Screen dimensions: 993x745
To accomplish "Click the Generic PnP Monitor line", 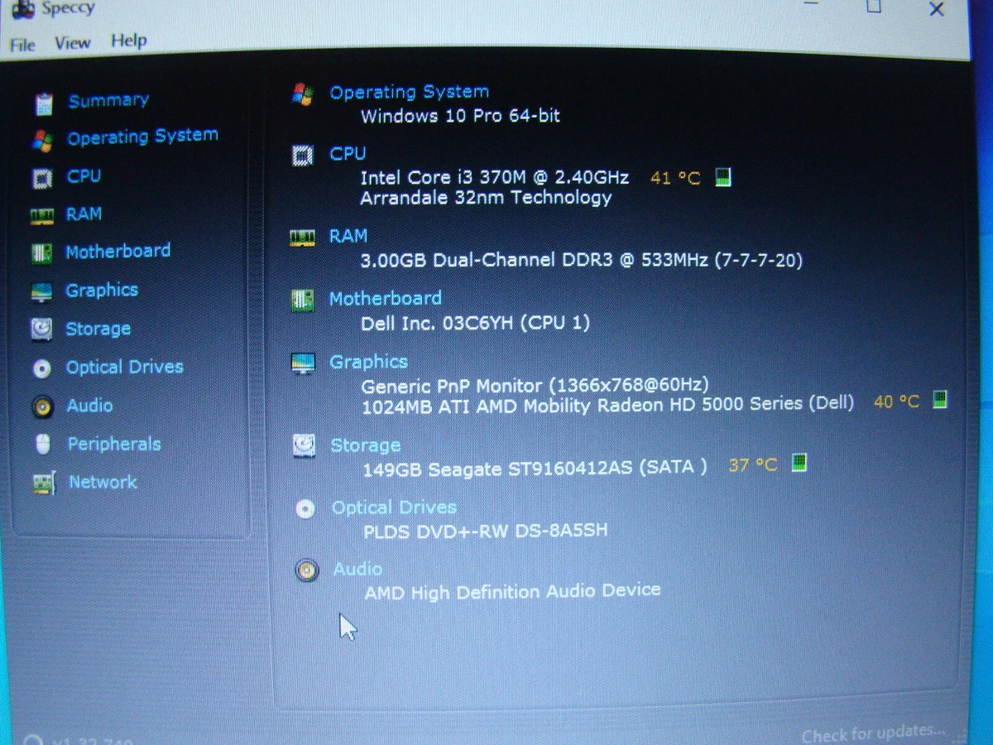I will tap(535, 386).
